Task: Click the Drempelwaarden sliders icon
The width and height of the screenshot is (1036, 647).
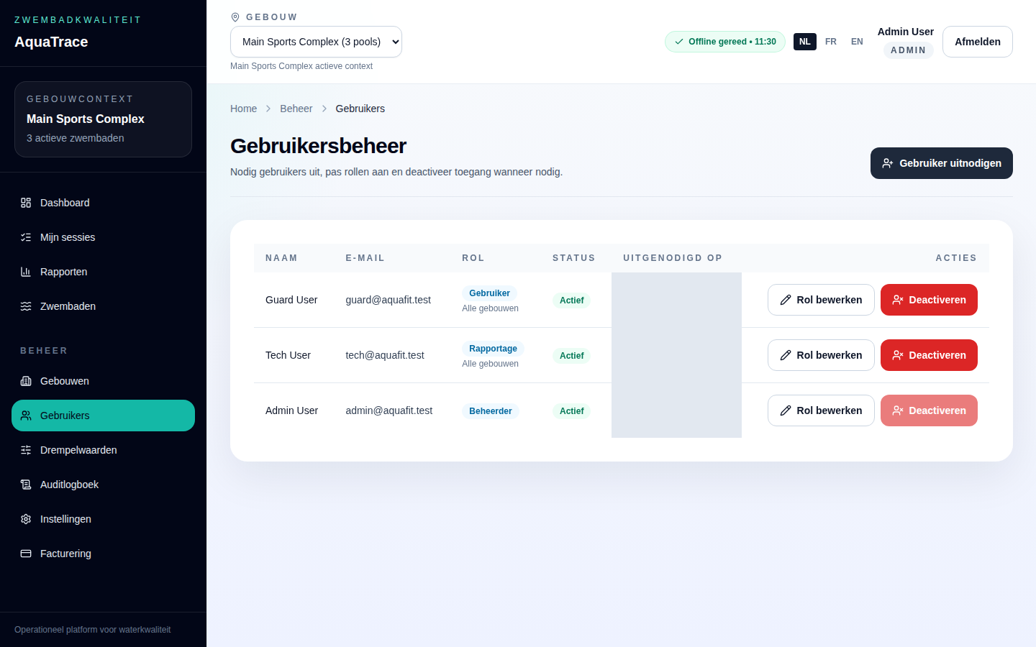Action: click(x=26, y=450)
